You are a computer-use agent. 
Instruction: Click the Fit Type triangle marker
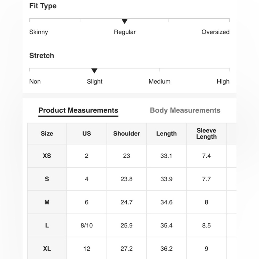125,21
